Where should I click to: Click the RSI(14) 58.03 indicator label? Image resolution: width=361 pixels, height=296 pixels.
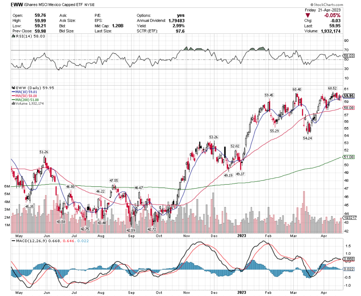(30, 36)
